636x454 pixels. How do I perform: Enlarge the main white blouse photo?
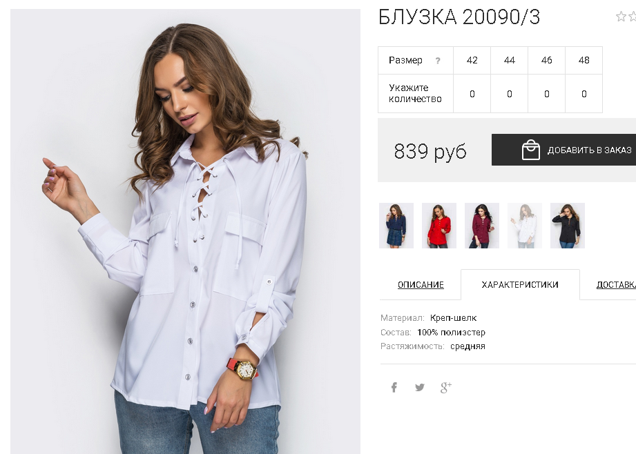pos(185,231)
